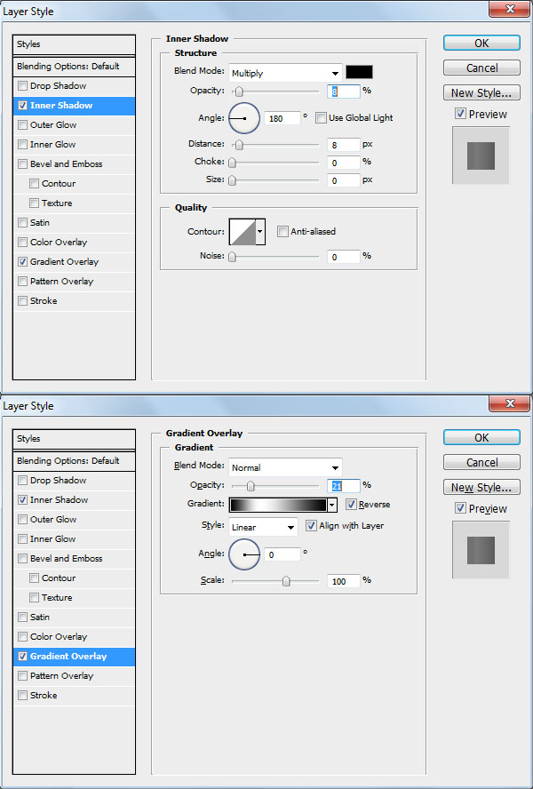
Task: Enable Satin checkbox in bottom dialog
Action: 22,617
